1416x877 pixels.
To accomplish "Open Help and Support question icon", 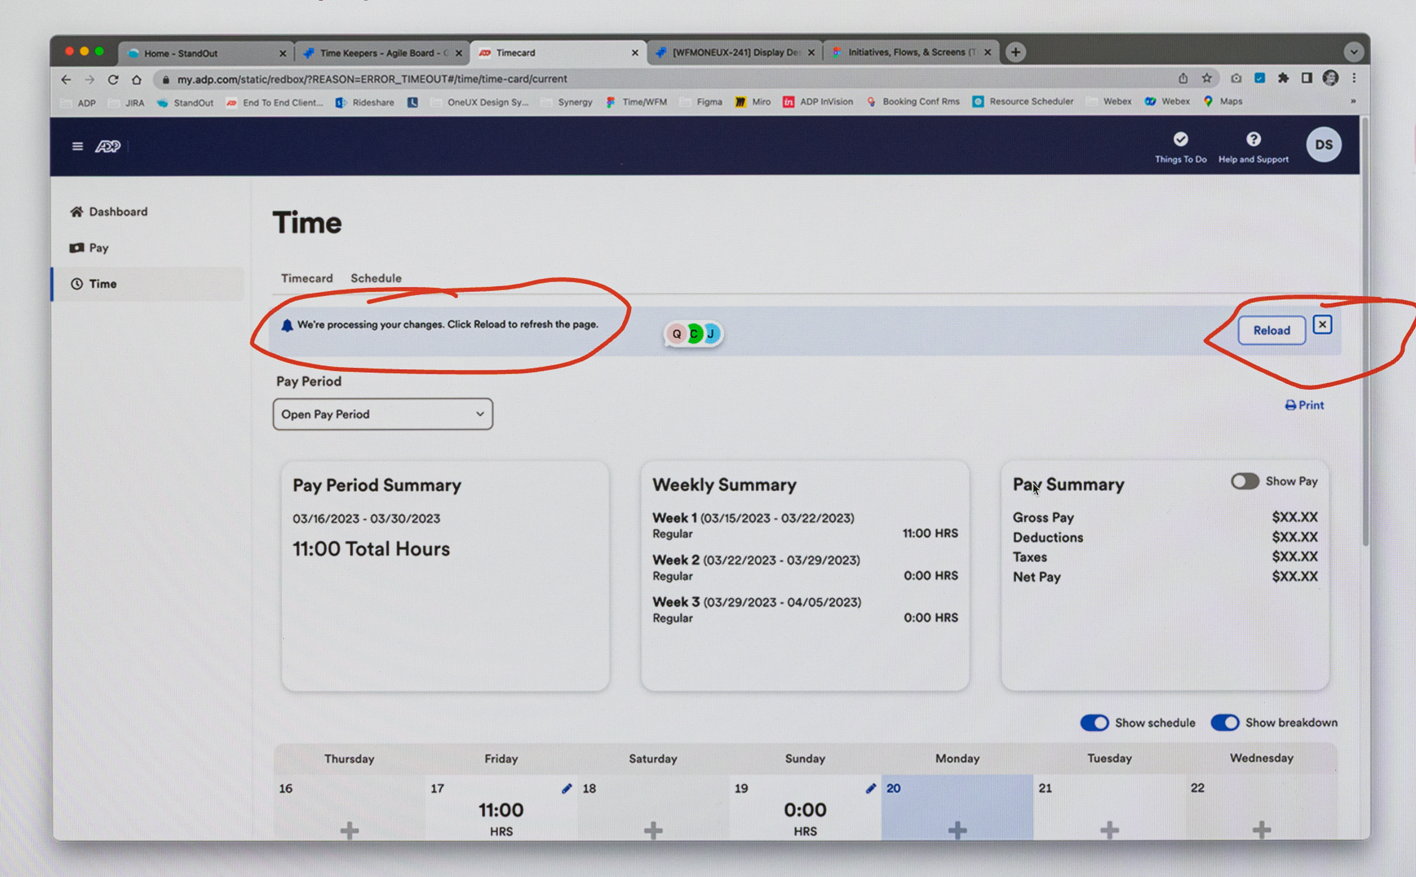I will 1252,139.
